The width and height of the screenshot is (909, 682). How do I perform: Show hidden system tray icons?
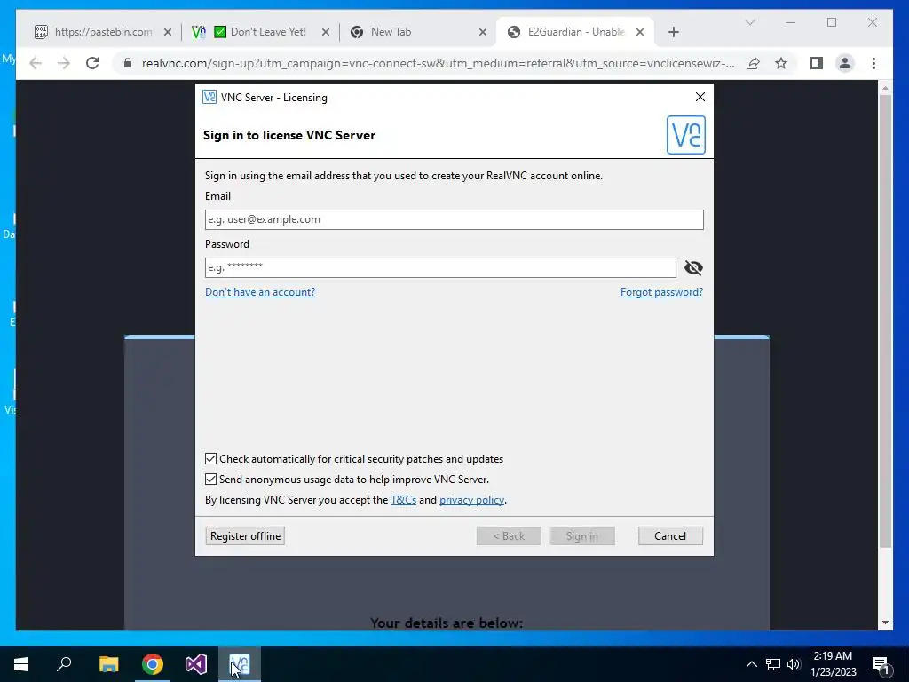[x=751, y=664]
